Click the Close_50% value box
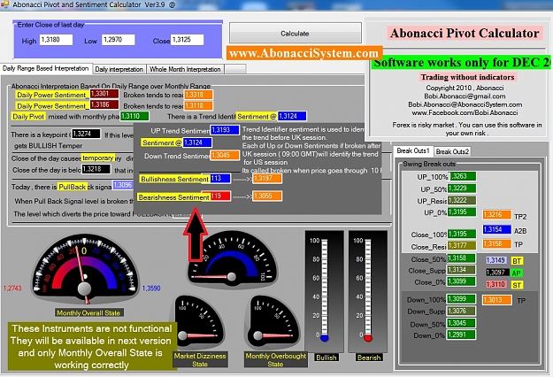The image size is (553, 377). (x=462, y=258)
